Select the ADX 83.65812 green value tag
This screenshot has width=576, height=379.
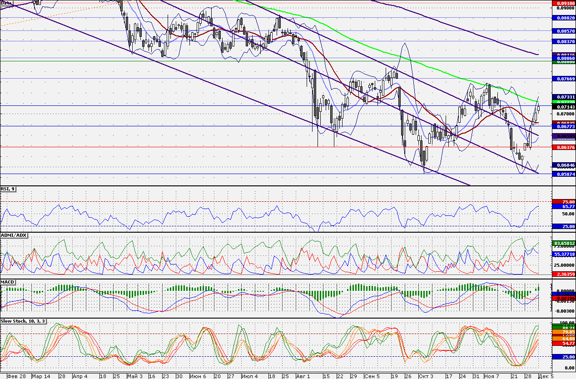[x=563, y=244]
